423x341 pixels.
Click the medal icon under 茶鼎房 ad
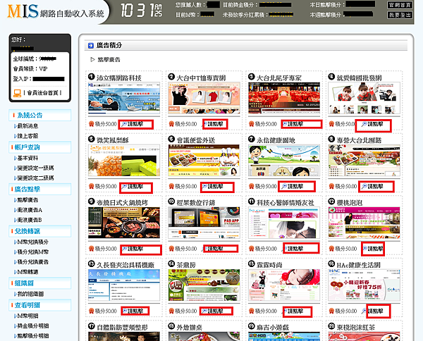click(171, 311)
